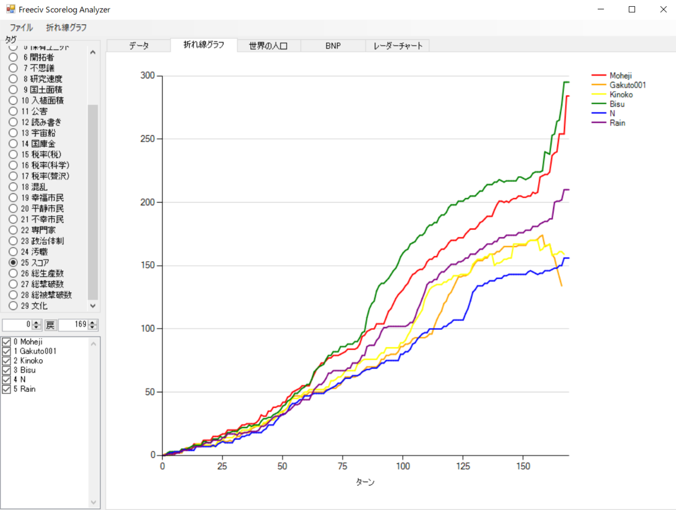The image size is (676, 510).
Task: Click the purple Rain legend swatch
Action: click(x=599, y=123)
